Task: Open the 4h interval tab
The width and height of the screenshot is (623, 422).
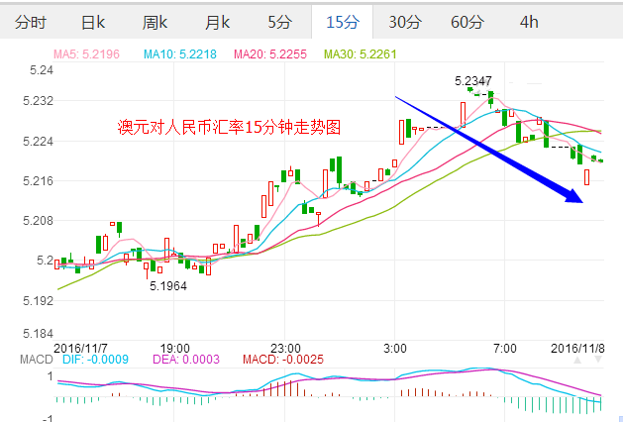Action: pos(529,21)
